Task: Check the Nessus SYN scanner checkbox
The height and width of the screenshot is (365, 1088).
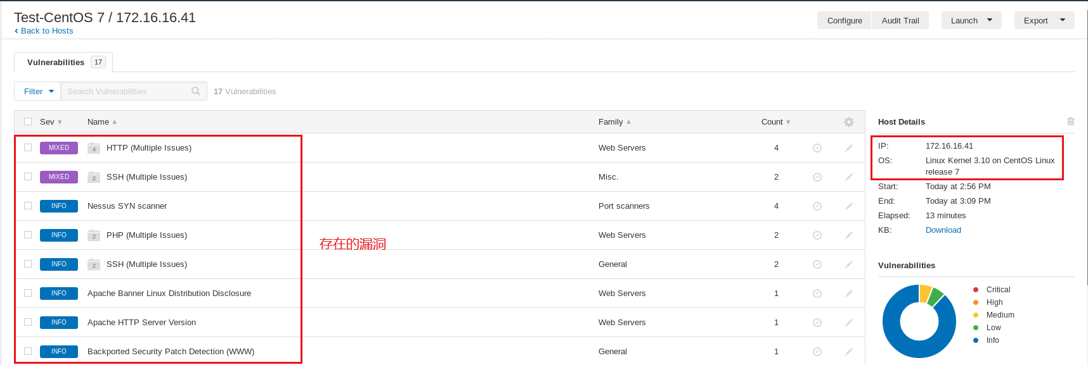Action: (x=28, y=206)
